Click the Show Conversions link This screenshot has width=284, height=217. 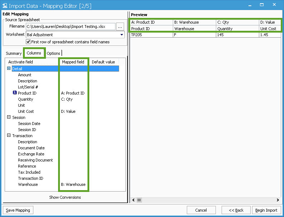(x=65, y=197)
